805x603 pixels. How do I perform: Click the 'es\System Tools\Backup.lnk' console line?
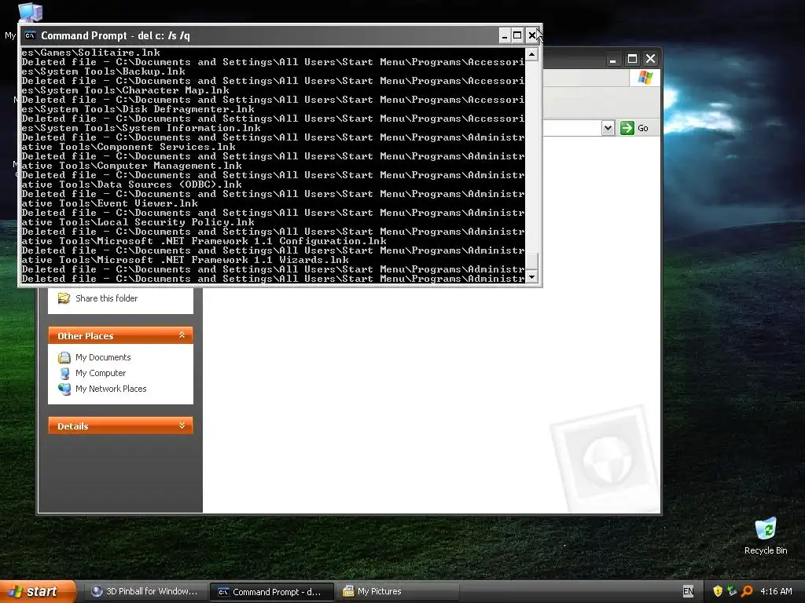103,71
